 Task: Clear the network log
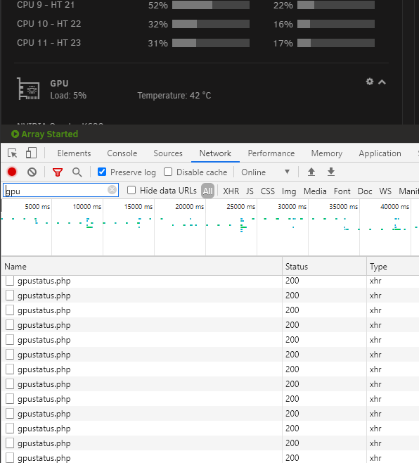(x=32, y=172)
